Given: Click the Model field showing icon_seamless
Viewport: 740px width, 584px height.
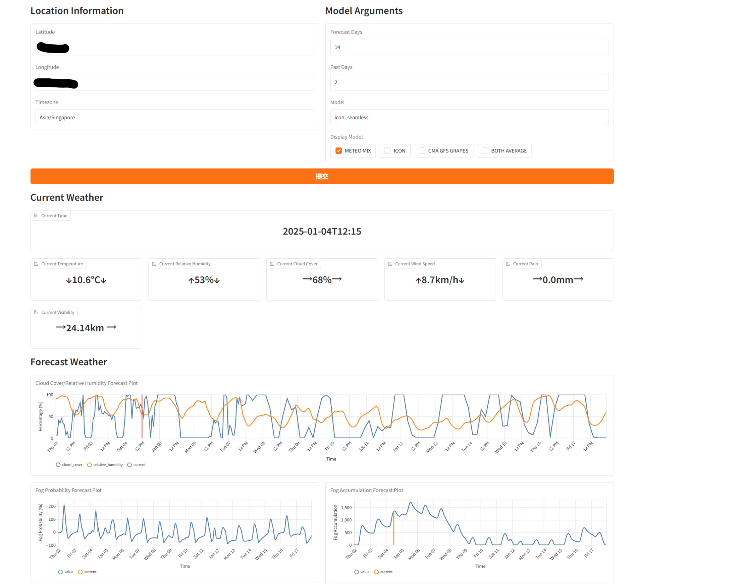Looking at the screenshot, I should 469,117.
